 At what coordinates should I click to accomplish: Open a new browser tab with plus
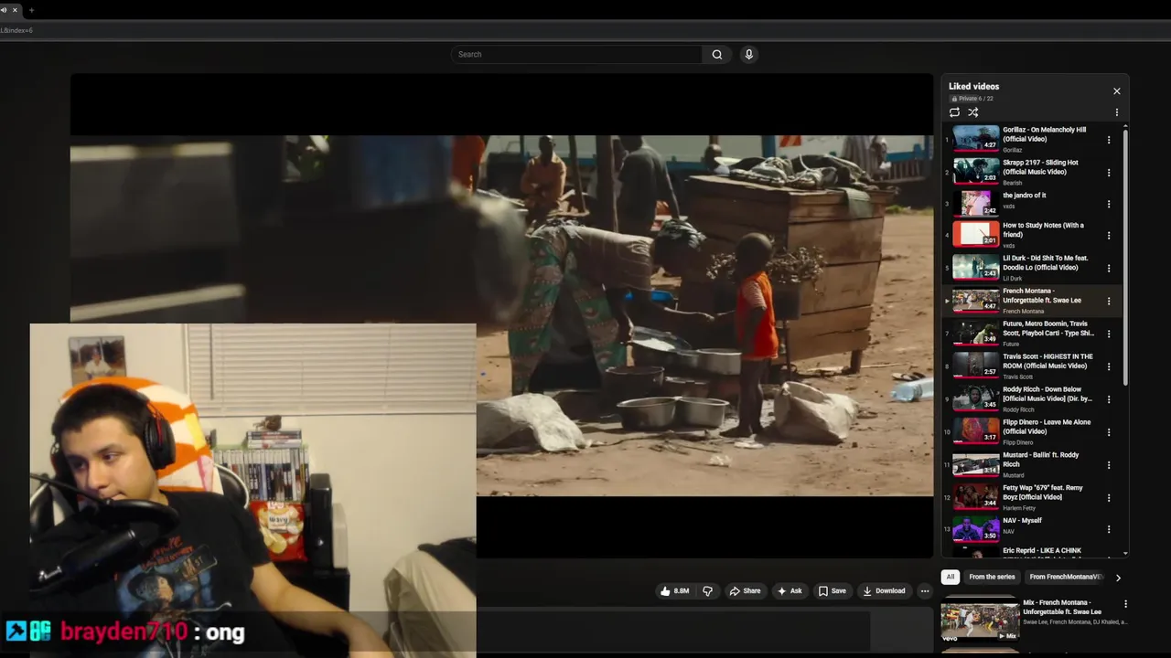click(x=31, y=10)
